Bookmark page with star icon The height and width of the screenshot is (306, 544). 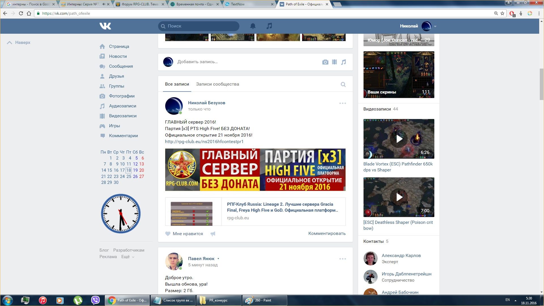[x=502, y=13]
